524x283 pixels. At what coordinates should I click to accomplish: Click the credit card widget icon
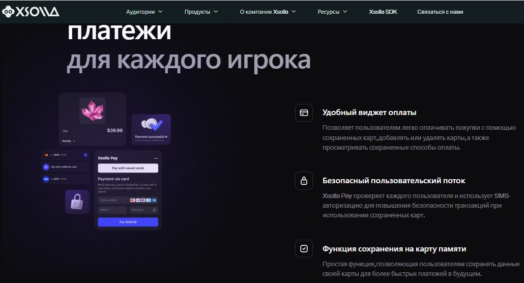pos(304,112)
